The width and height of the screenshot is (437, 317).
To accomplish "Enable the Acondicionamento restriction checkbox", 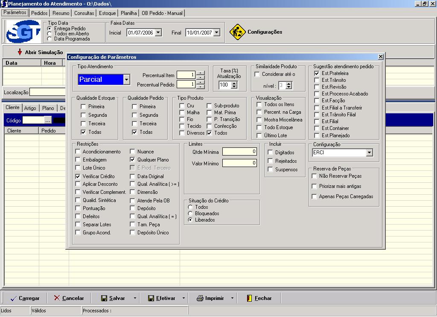I will [x=78, y=152].
